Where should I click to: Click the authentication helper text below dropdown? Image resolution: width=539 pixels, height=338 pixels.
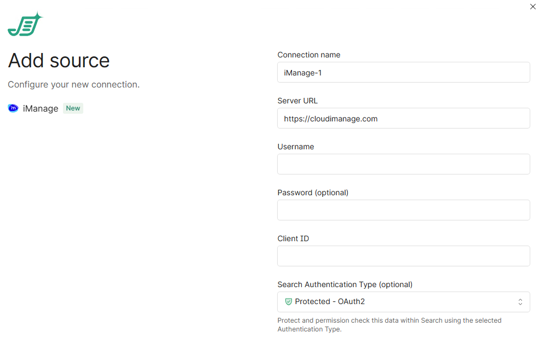(x=389, y=325)
